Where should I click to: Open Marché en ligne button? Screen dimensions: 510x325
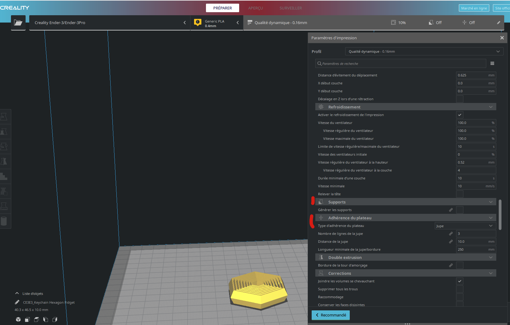pos(474,8)
